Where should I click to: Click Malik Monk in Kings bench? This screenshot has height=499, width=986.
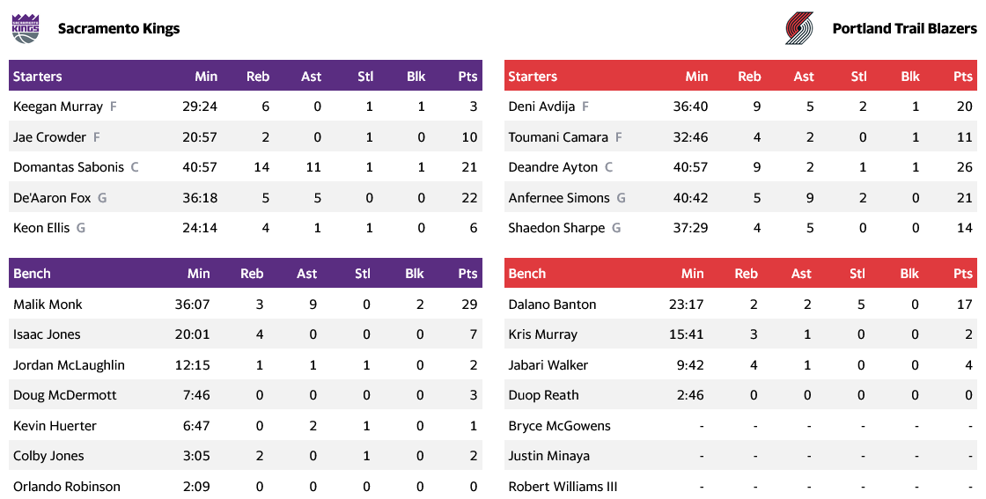click(48, 305)
